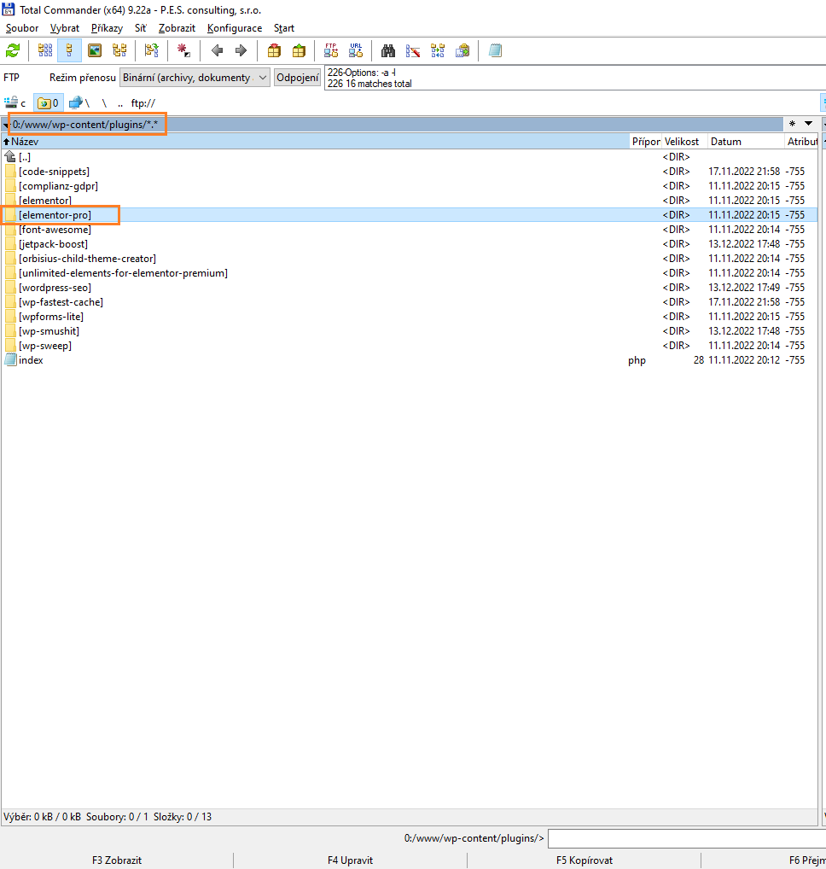
Task: Select the [wp-fastest-cache] folder
Action: 410,301
